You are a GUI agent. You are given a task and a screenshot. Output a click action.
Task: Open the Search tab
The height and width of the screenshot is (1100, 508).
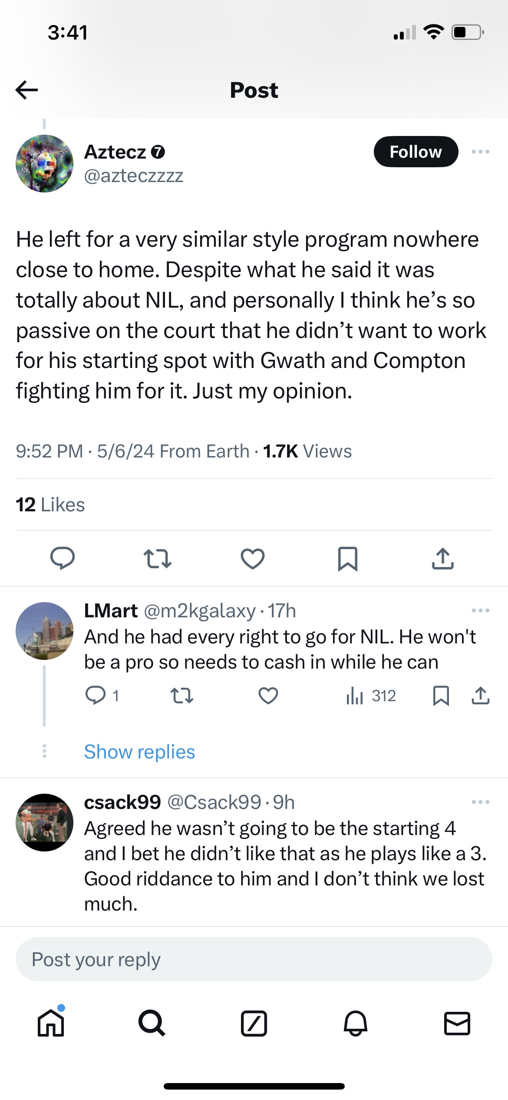[x=152, y=1023]
